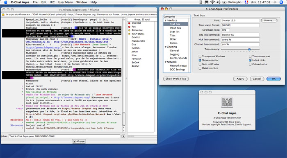
Task: Select Logging under Chatting category
Action: click(174, 54)
